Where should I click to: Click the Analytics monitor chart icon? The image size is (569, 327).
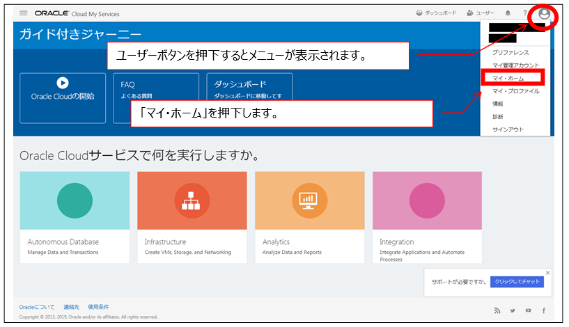point(309,200)
